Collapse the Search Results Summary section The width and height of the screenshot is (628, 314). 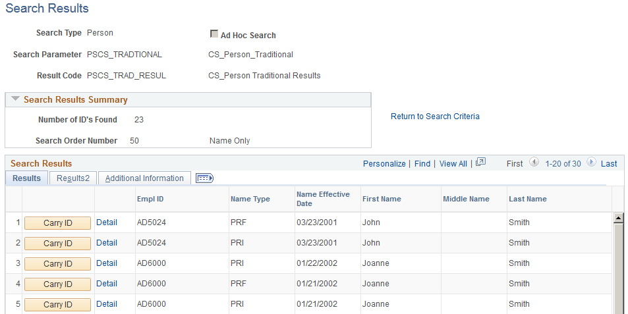(x=15, y=99)
